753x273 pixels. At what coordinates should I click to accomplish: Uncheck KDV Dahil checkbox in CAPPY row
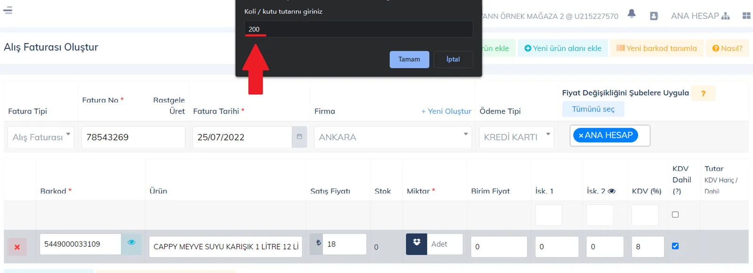(x=675, y=246)
